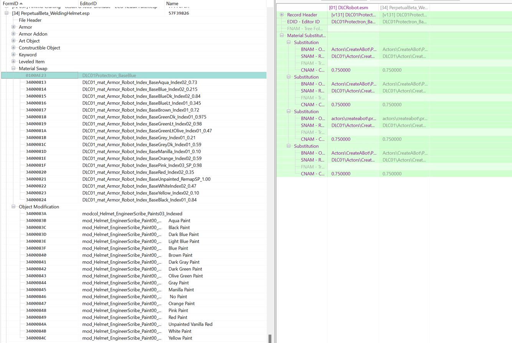Screen dimensions: 512x343
Task: Select the Black Paint object modification
Action: pyautogui.click(x=134, y=227)
